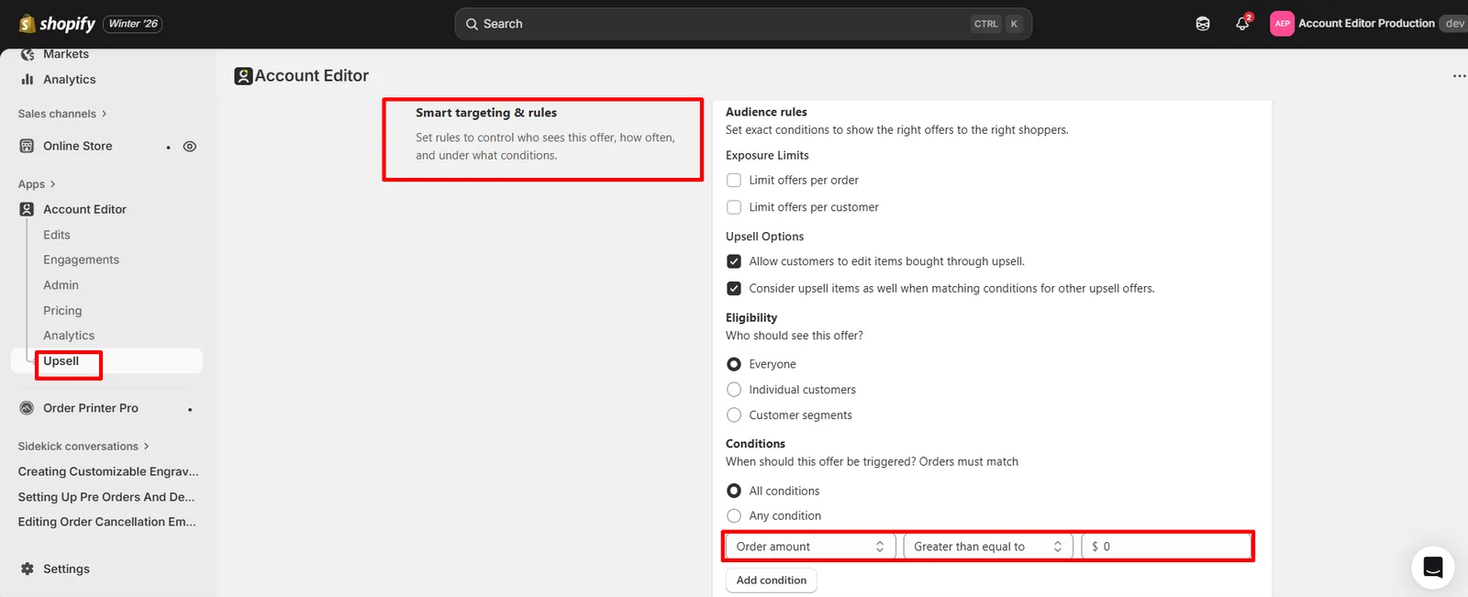The image size is (1468, 597).
Task: Open Creating Customizable Engrav... conversation
Action: 108,471
